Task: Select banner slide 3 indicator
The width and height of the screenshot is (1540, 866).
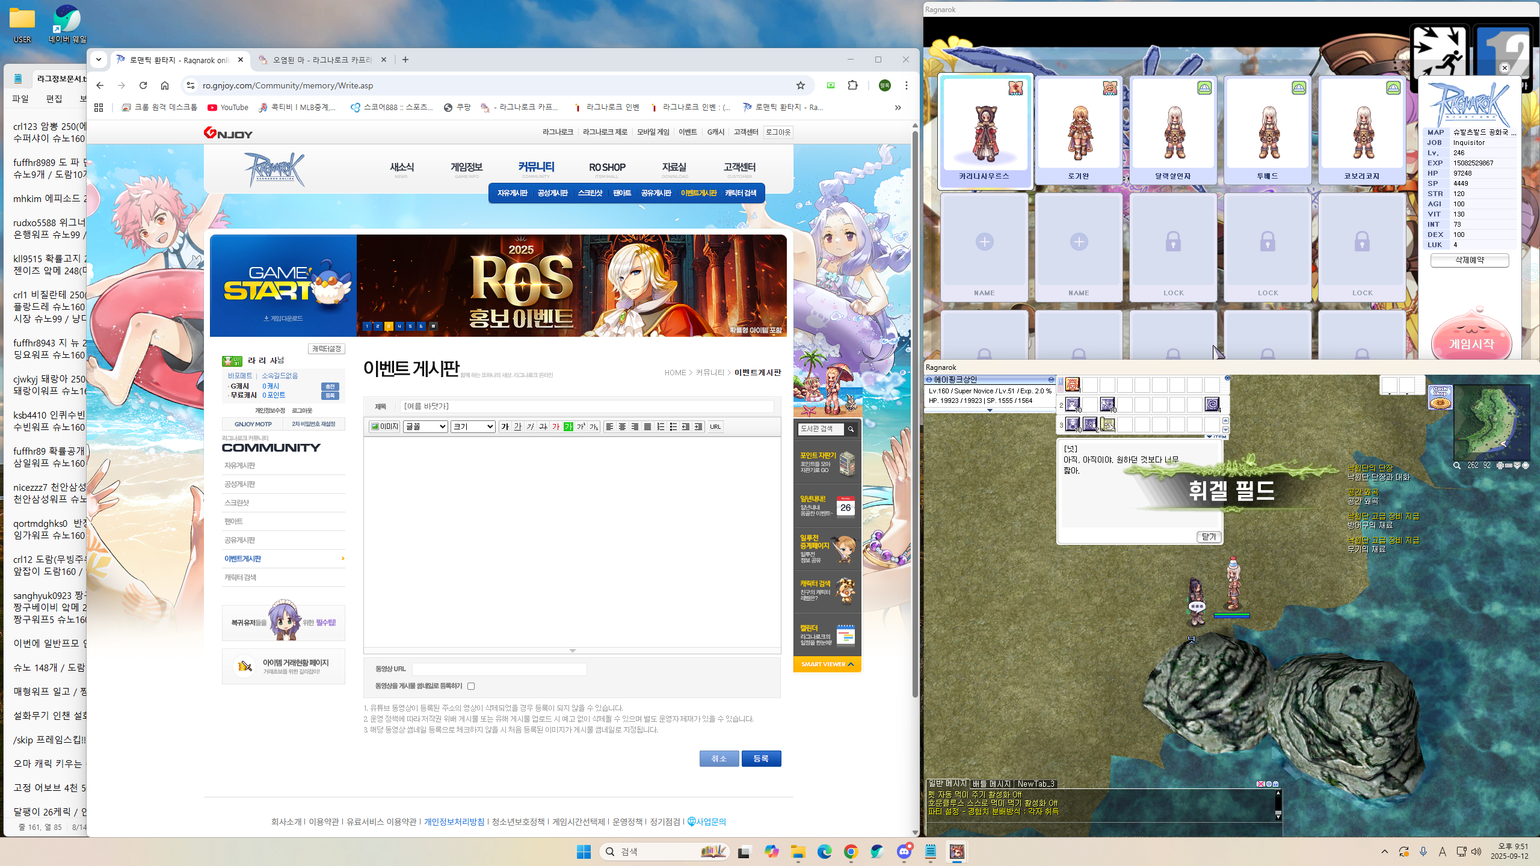Action: click(x=389, y=326)
